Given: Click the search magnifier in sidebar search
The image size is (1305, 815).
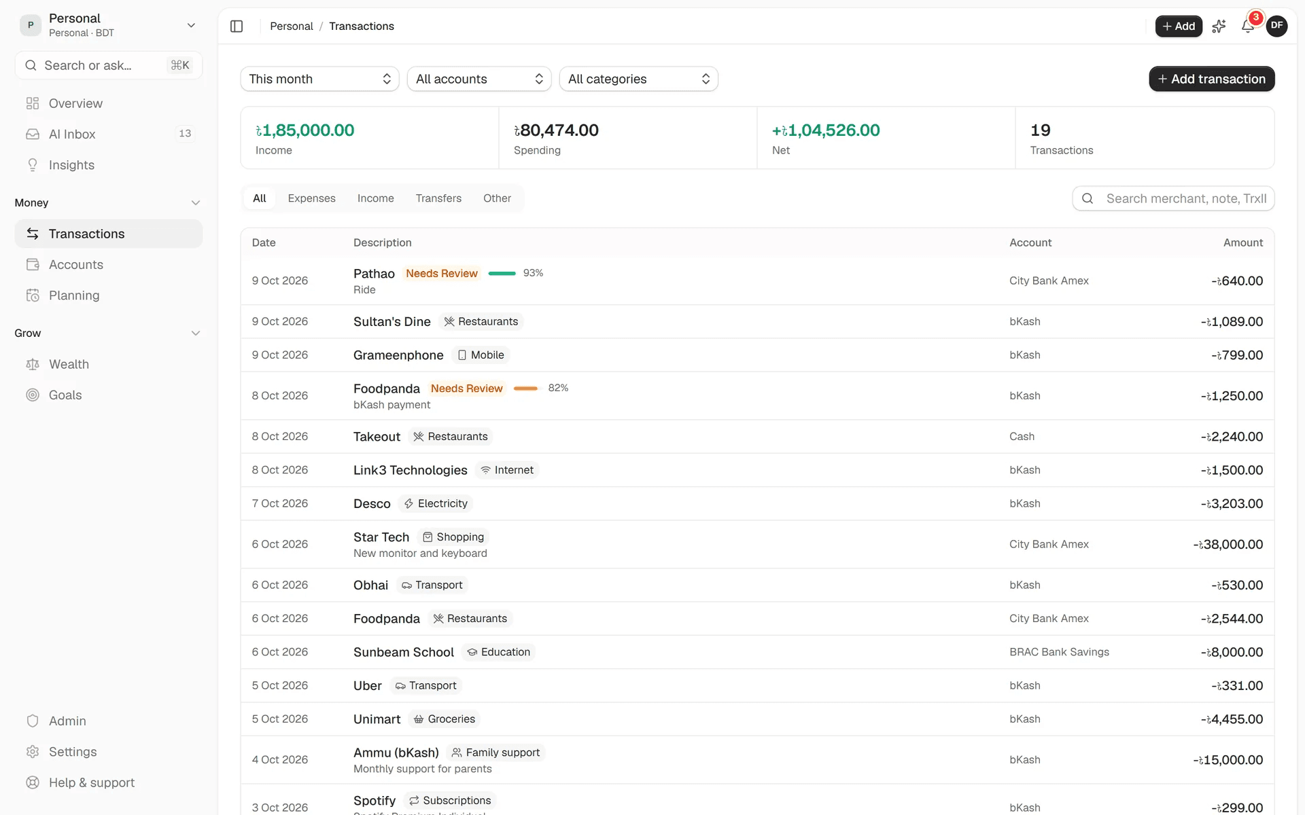Looking at the screenshot, I should 31,65.
